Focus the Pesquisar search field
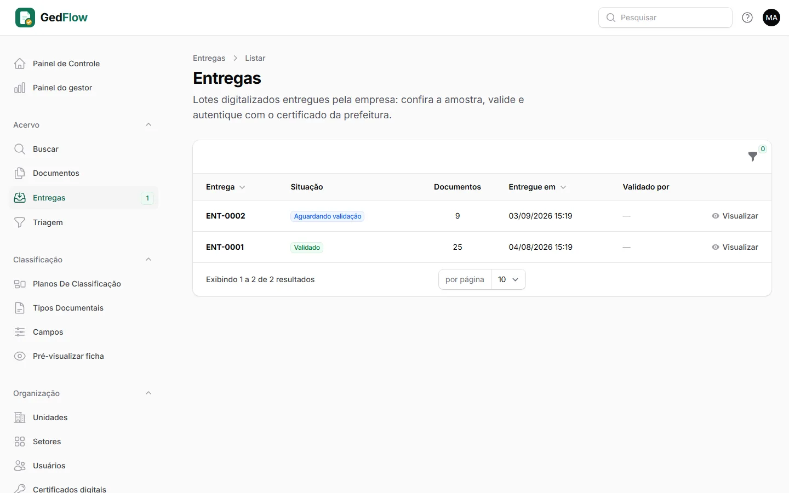This screenshot has height=493, width=789. coord(665,18)
